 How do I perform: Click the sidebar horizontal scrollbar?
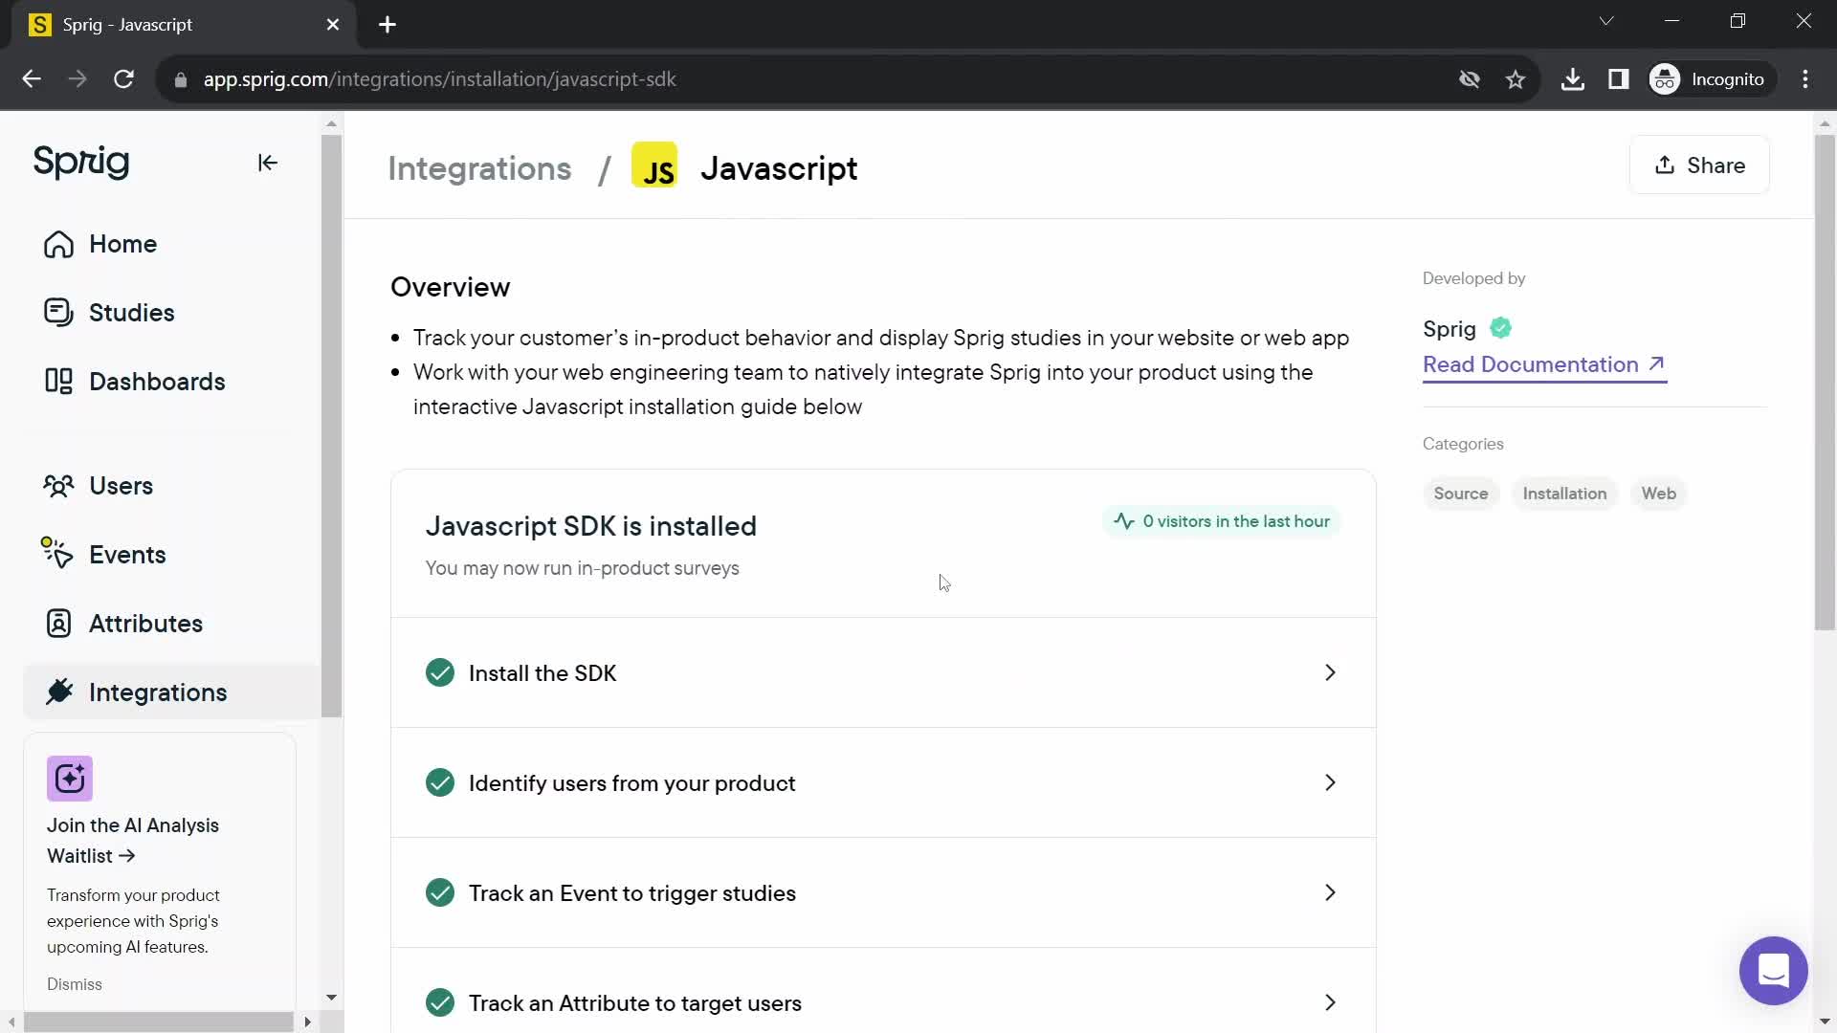[x=158, y=1022]
